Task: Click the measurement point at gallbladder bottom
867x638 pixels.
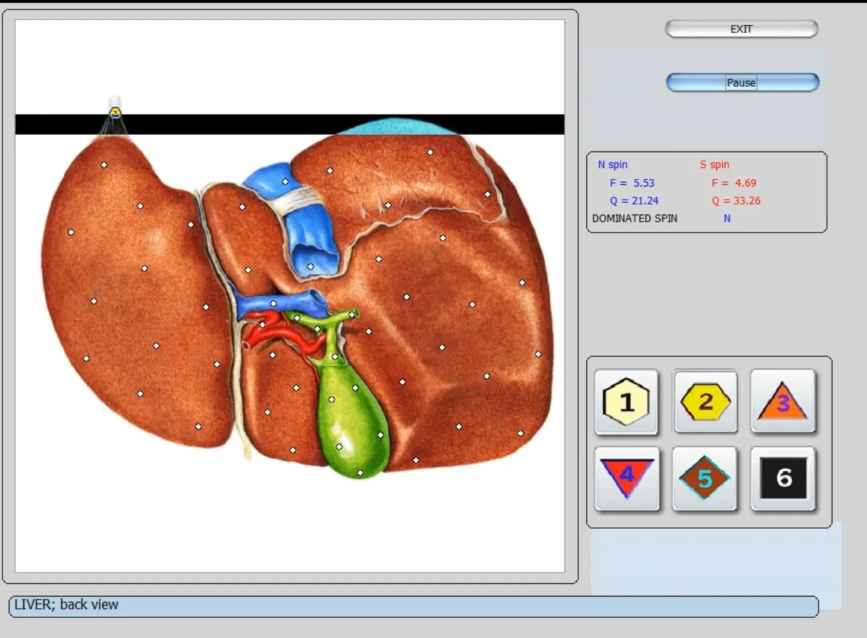Action: [360, 473]
